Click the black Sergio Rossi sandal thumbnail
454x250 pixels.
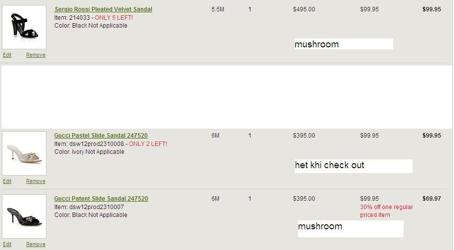coord(24,27)
